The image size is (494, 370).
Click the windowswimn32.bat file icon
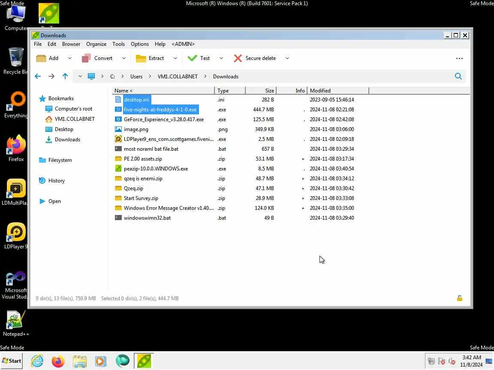[118, 218]
